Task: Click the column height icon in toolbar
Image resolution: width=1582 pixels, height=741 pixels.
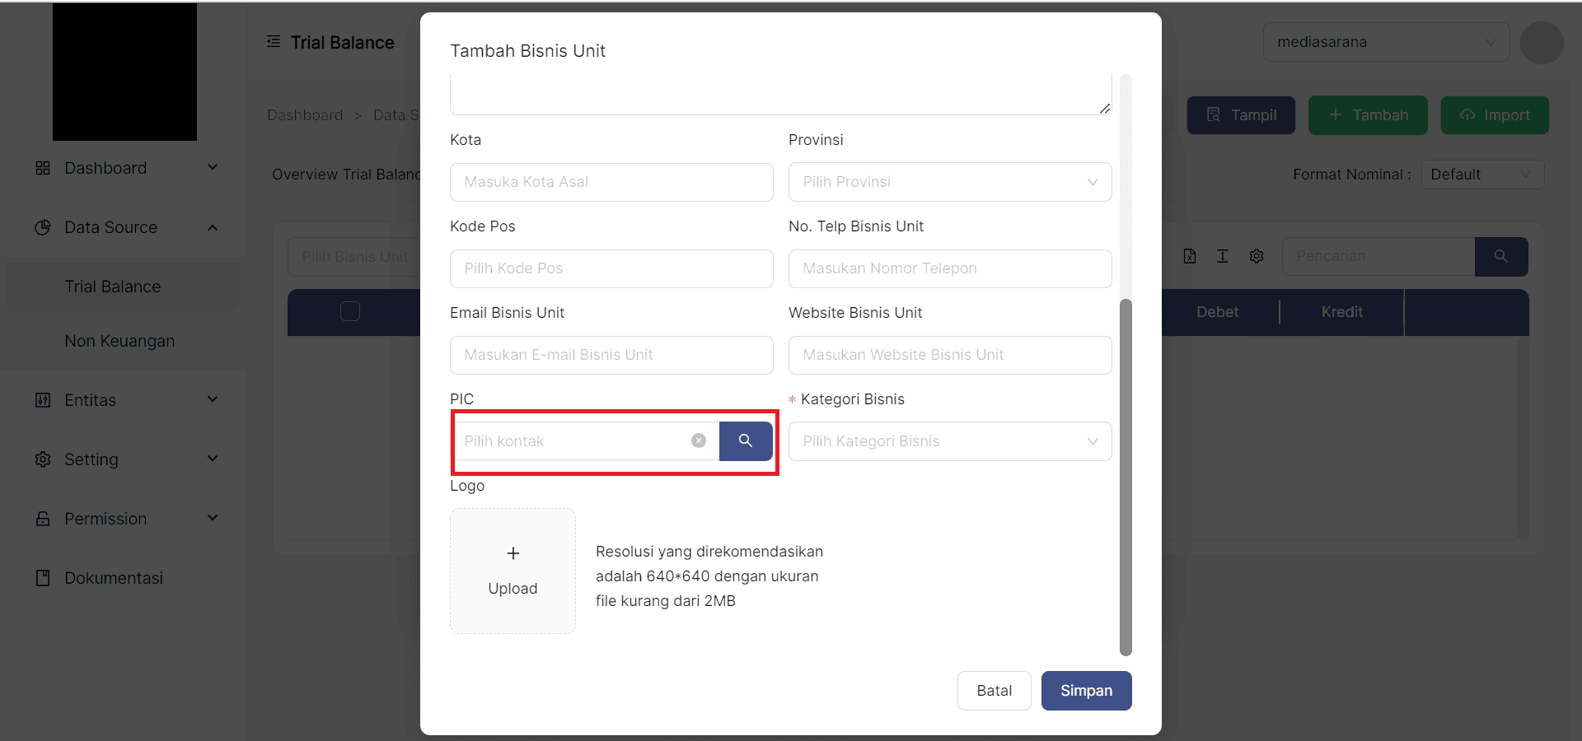Action: pos(1223,256)
